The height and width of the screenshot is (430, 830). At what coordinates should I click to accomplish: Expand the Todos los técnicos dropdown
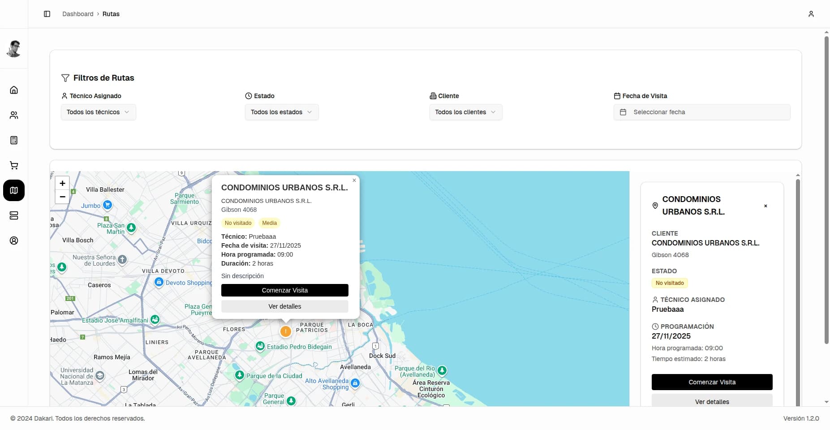[98, 112]
